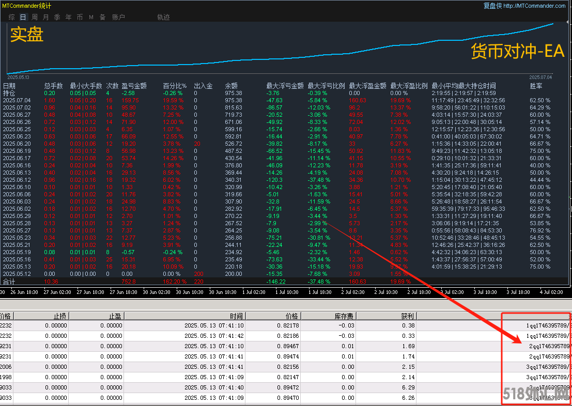Click the 总手数 column header
572x406 pixels.
[54, 86]
